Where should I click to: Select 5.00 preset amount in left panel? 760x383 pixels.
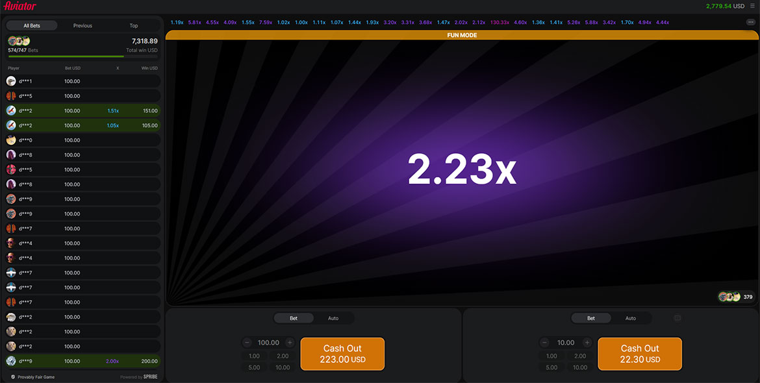[x=254, y=367]
